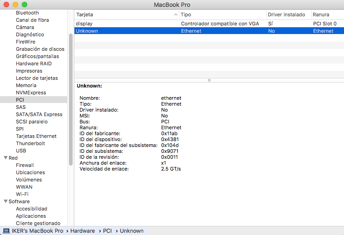Minimize the window with yellow button
The image size is (344, 235).
15,5
